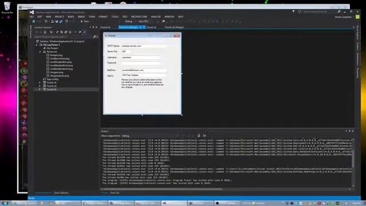366x206 pixels.
Task: Open the Any CPU platform dropdown
Action: (149, 21)
